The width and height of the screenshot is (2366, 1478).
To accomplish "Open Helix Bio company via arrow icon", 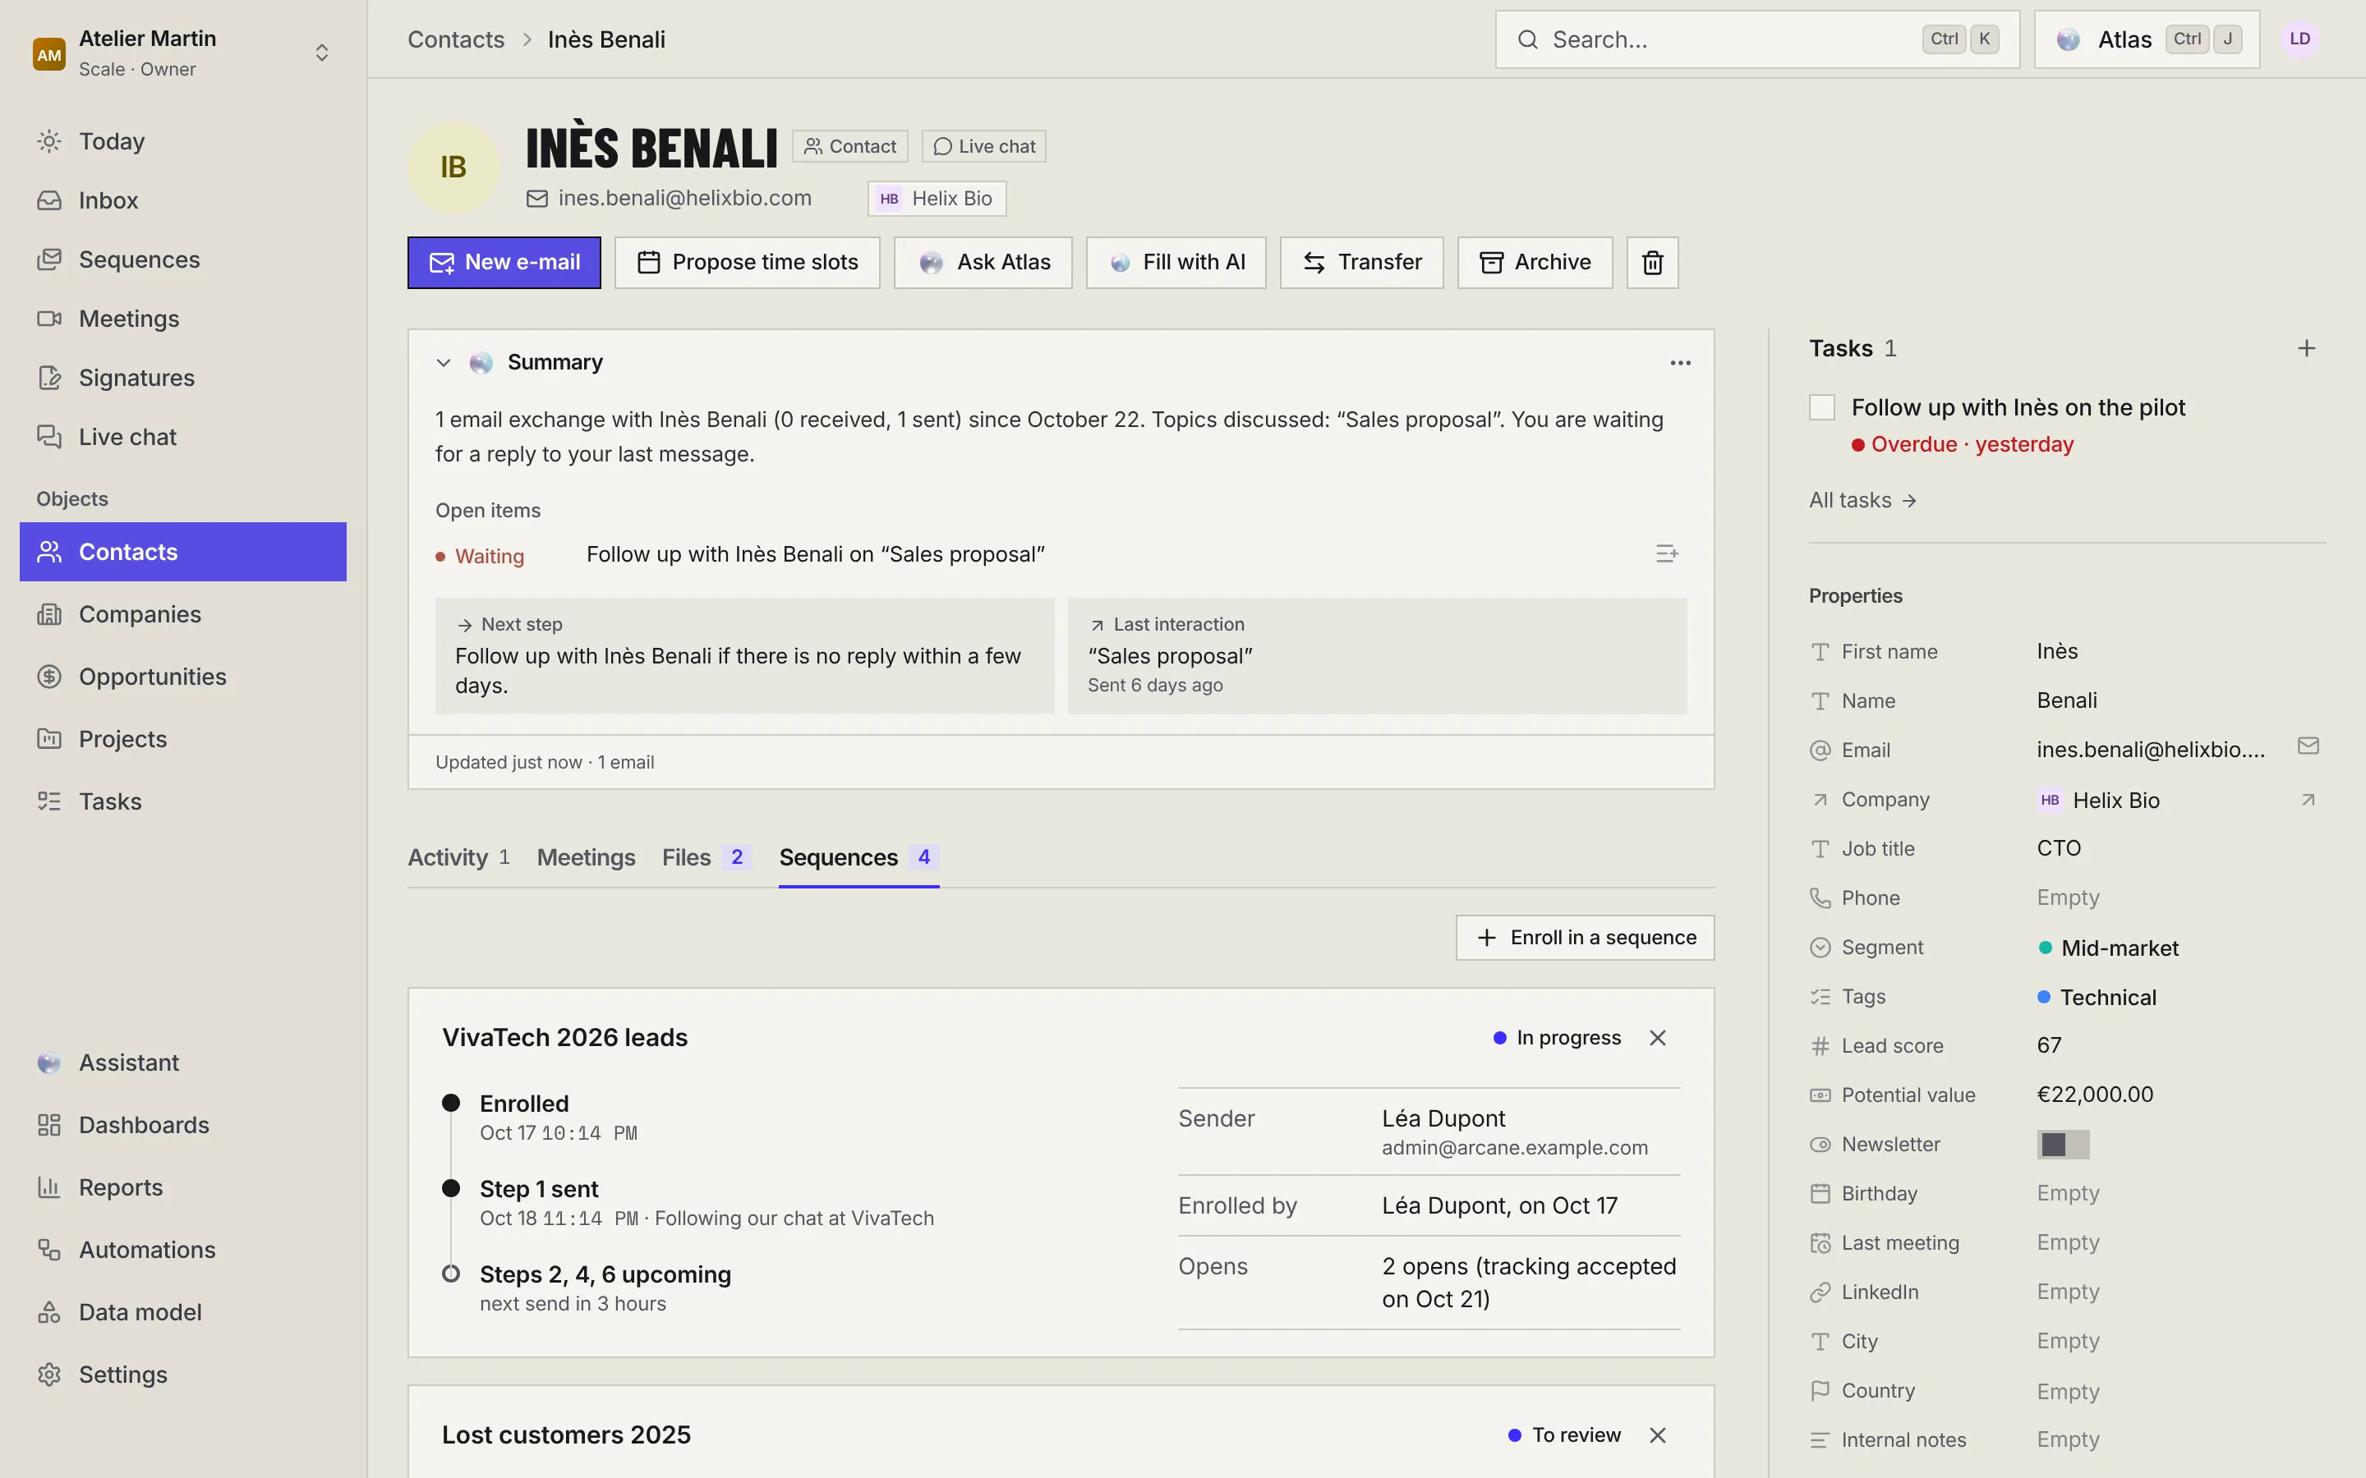I will point(2308,800).
